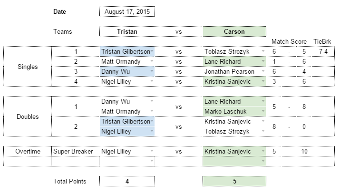340x193 pixels.
Task: Select the Super Breaker score 10 cell
Action: 304,151
